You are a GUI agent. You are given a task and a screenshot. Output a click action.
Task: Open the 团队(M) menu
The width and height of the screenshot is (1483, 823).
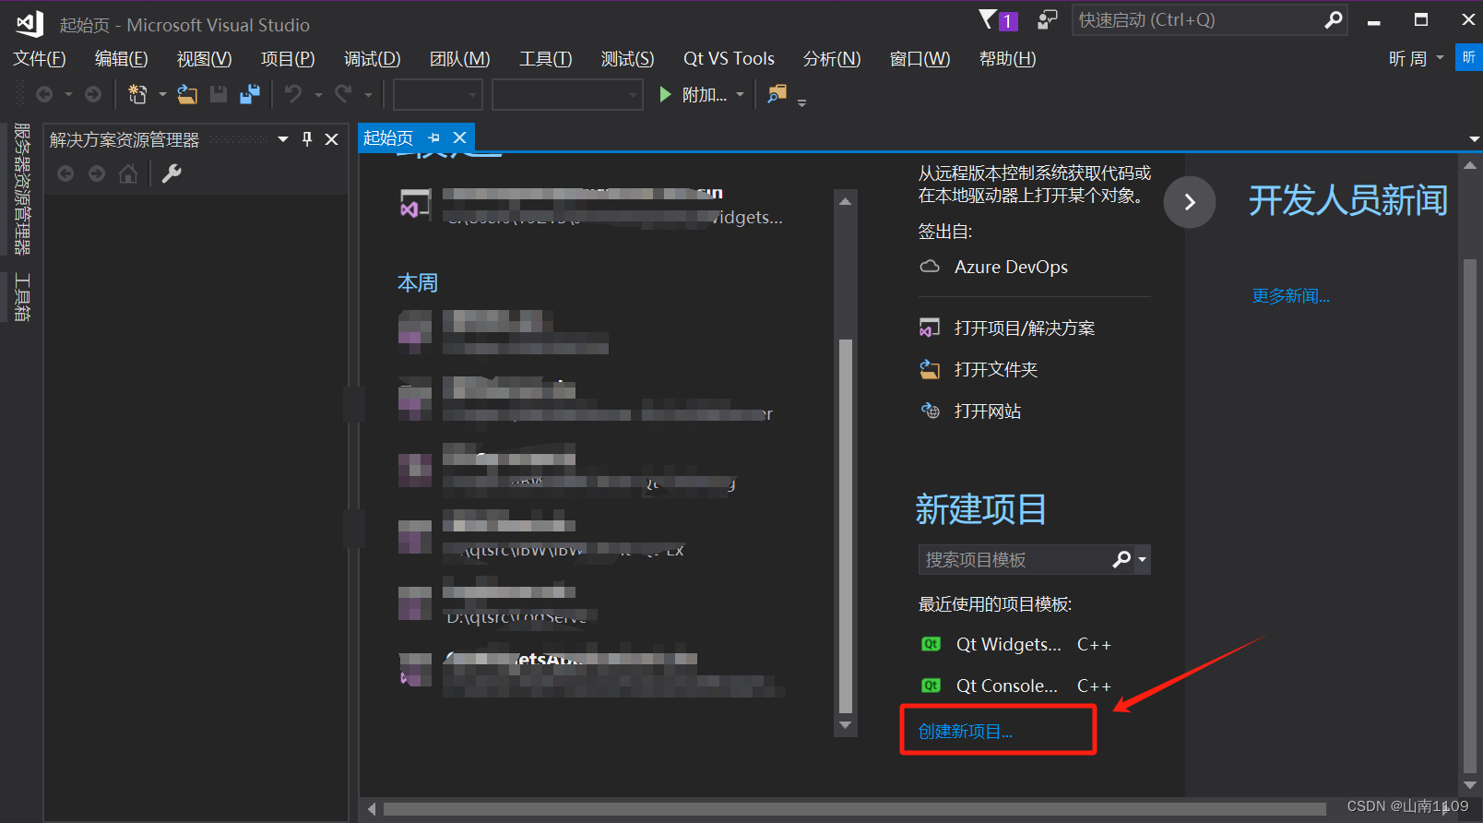(459, 58)
